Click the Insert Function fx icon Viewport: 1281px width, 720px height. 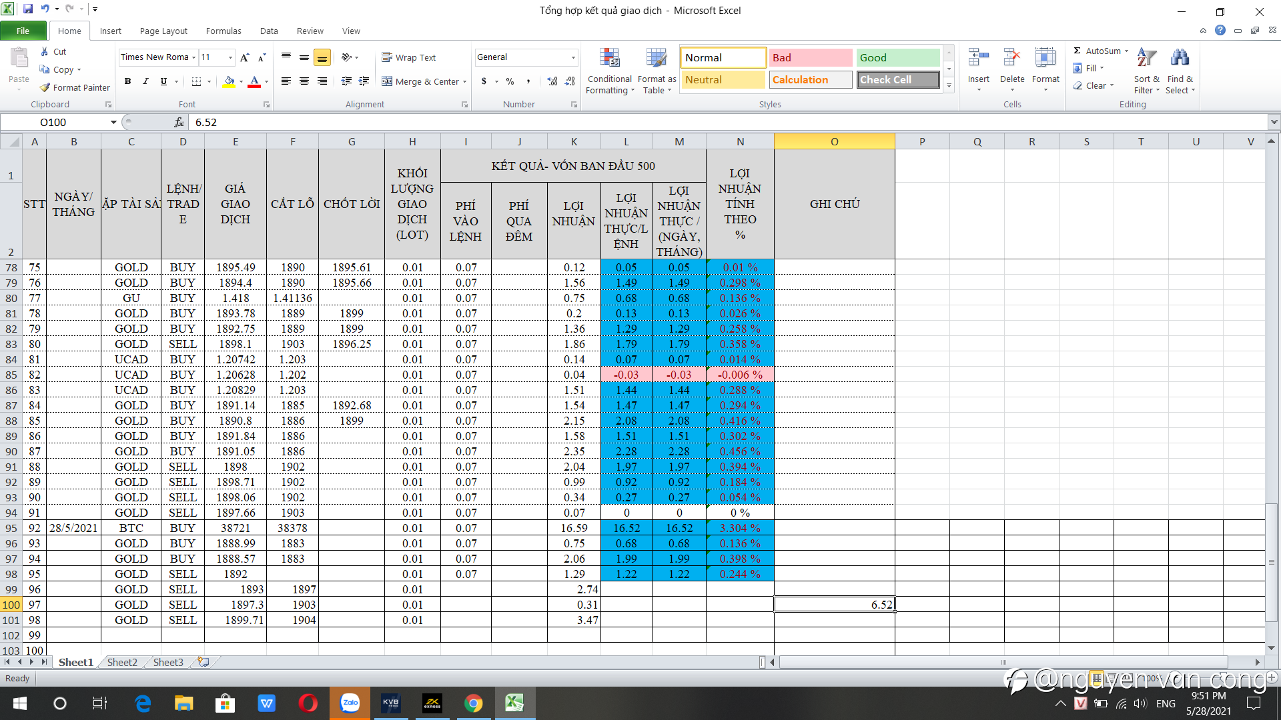[x=179, y=122]
